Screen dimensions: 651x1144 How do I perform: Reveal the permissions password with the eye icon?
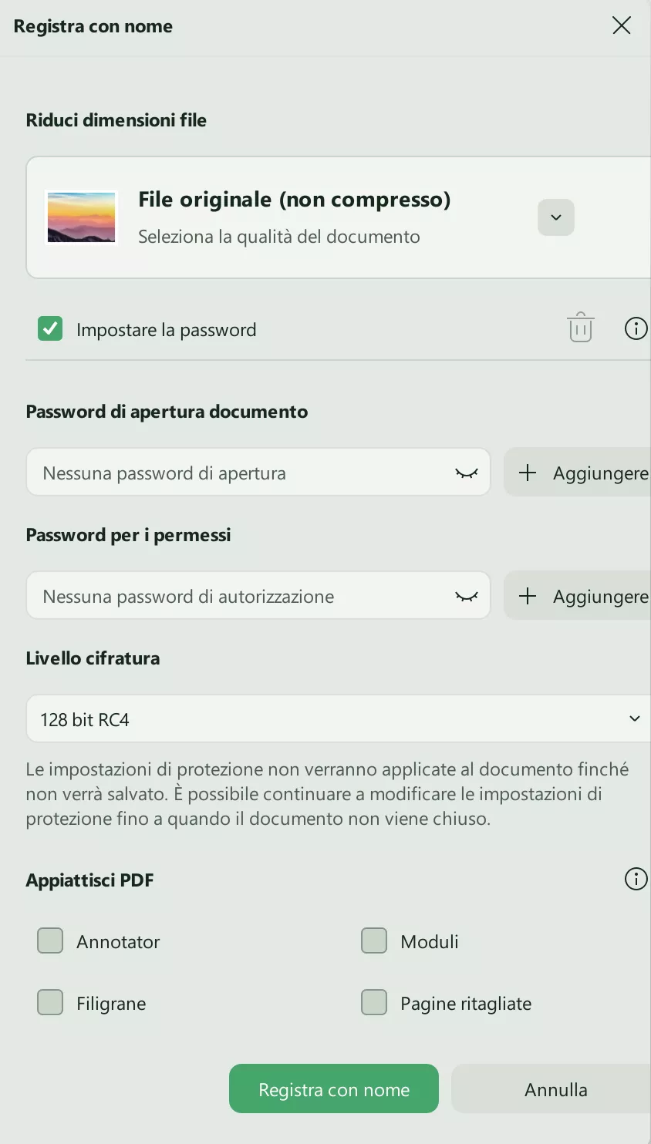point(467,595)
